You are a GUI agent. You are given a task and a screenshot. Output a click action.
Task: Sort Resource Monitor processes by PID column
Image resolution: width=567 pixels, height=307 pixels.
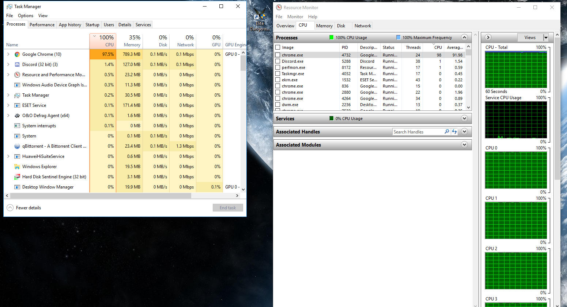click(348, 47)
